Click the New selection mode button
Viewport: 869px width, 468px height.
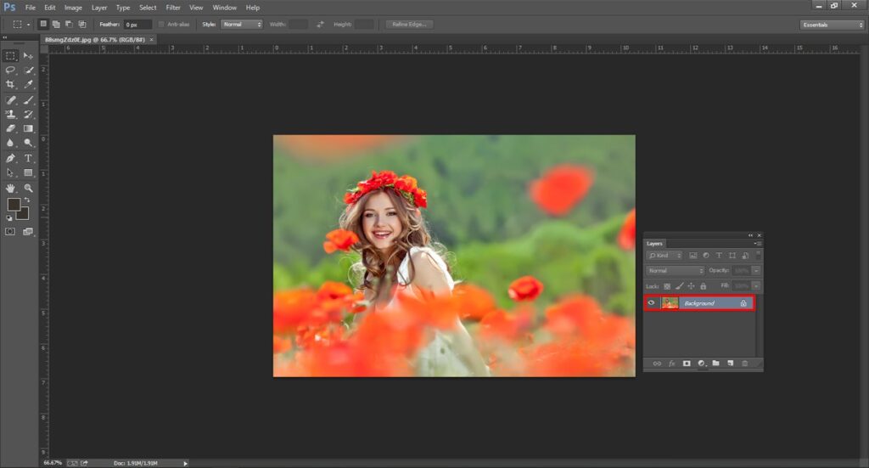[43, 24]
